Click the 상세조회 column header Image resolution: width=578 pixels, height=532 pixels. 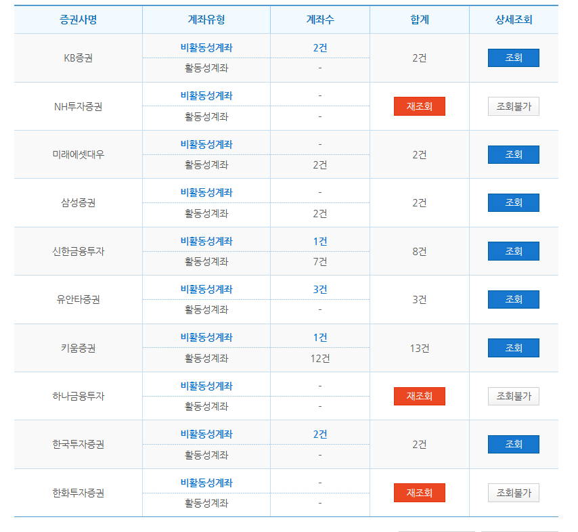513,19
